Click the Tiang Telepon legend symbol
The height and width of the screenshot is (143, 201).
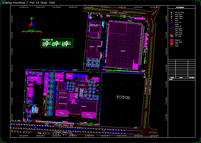[172, 17]
